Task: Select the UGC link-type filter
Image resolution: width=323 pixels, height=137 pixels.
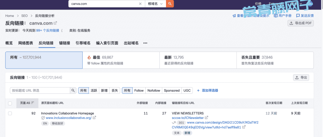Action: [x=187, y=90]
